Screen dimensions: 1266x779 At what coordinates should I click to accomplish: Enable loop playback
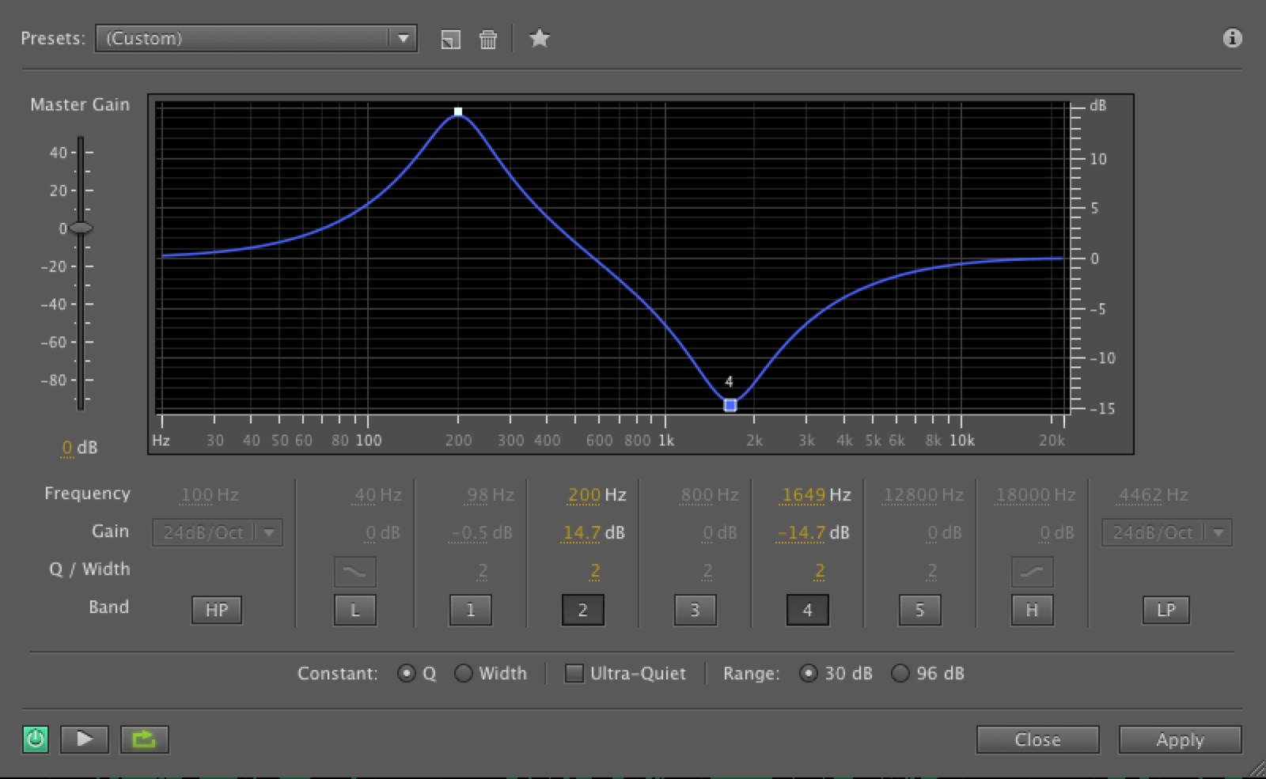pyautogui.click(x=143, y=739)
